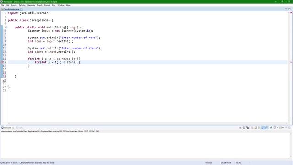Click Remove Launch icon in Console toolbar

[244, 128]
